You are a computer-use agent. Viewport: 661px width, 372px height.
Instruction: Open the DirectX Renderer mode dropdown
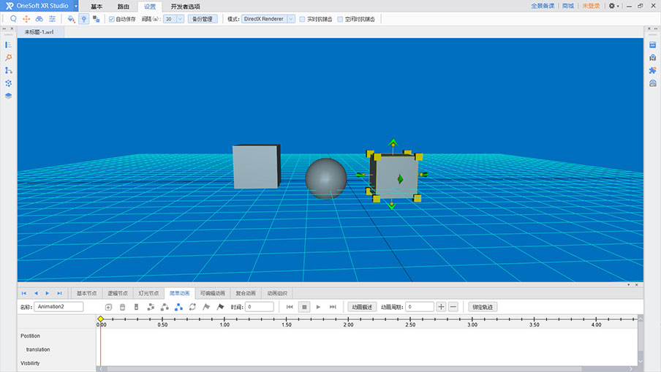coord(268,19)
